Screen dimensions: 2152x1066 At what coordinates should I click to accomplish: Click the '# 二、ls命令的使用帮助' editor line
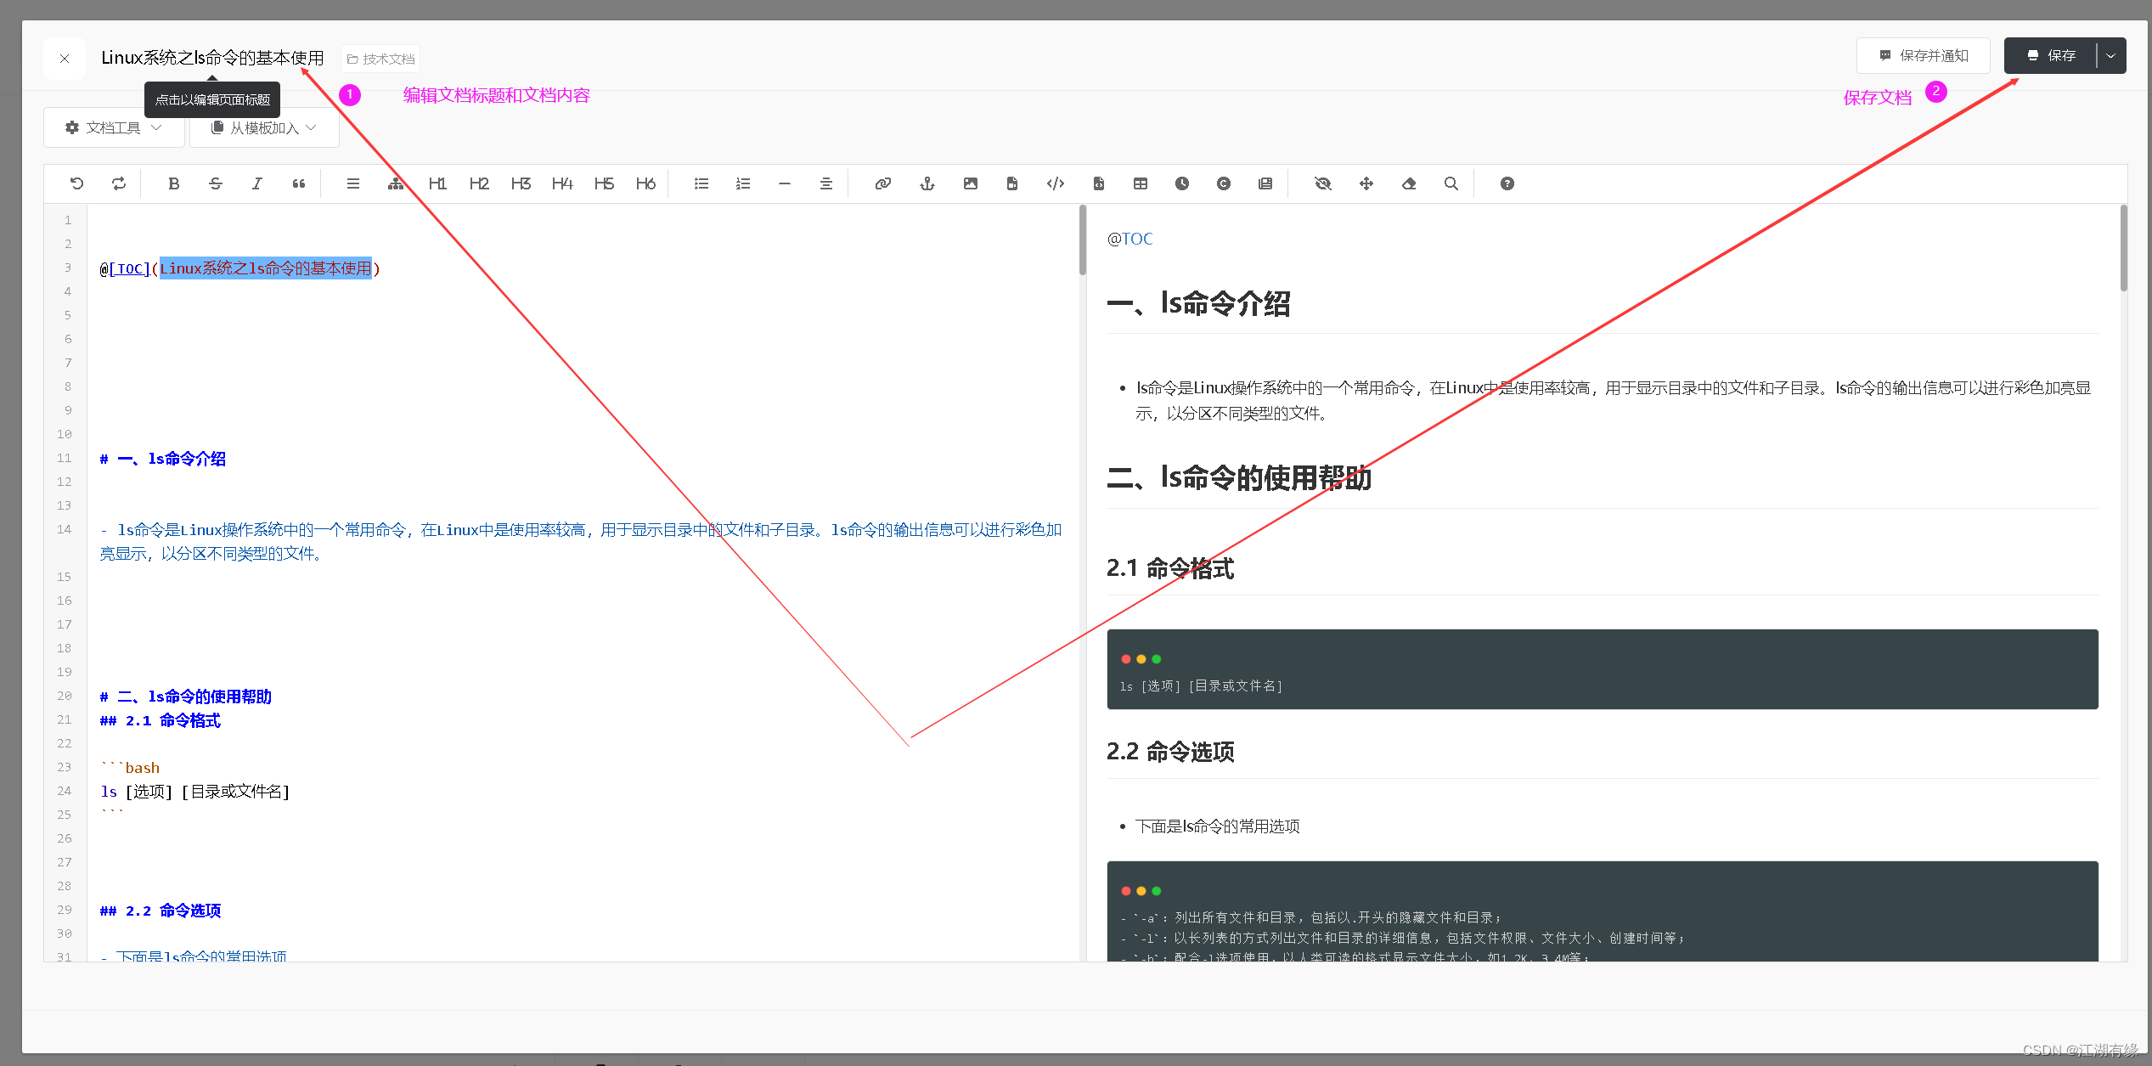pos(186,697)
